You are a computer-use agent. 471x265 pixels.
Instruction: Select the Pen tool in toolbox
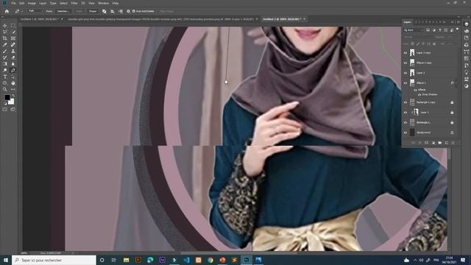pyautogui.click(x=13, y=71)
